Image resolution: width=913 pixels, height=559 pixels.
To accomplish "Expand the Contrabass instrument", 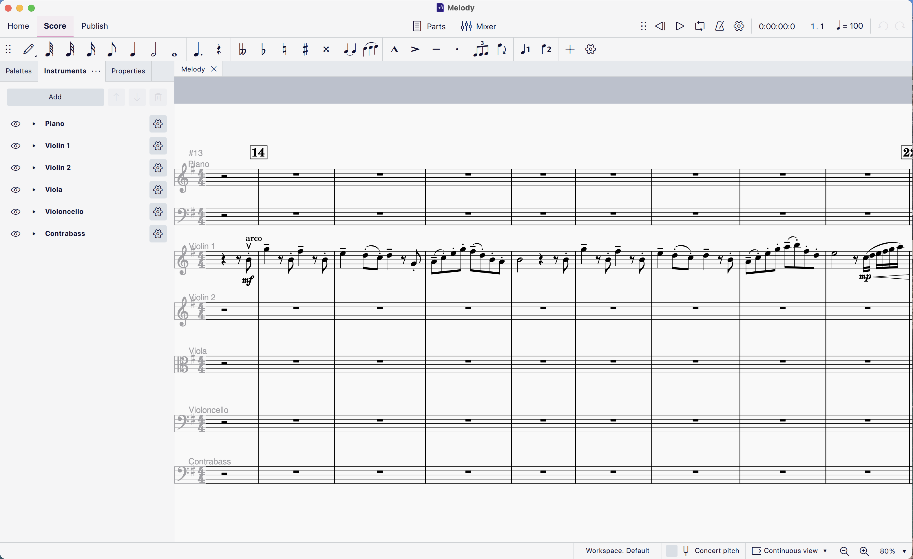I will pos(34,234).
